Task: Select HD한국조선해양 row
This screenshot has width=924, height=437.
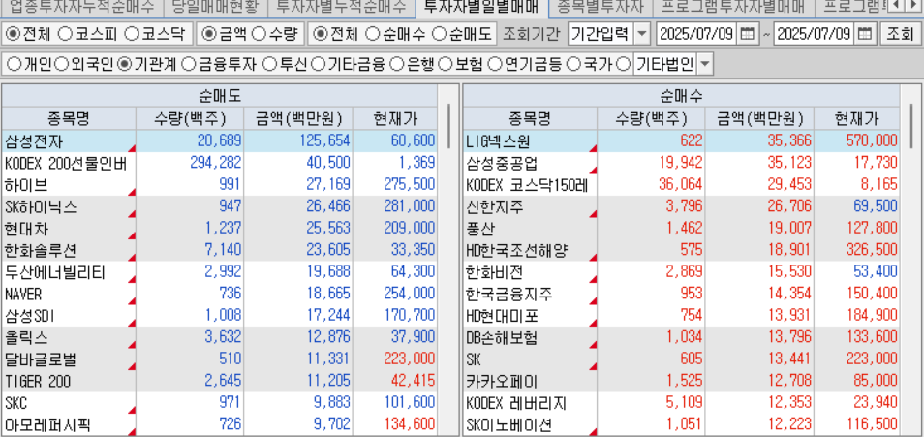Action: pos(682,250)
